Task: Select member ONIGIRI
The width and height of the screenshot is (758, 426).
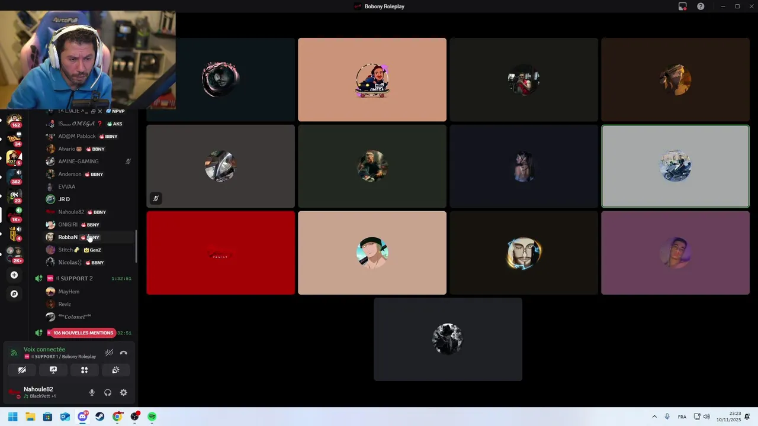Action: tap(88, 225)
